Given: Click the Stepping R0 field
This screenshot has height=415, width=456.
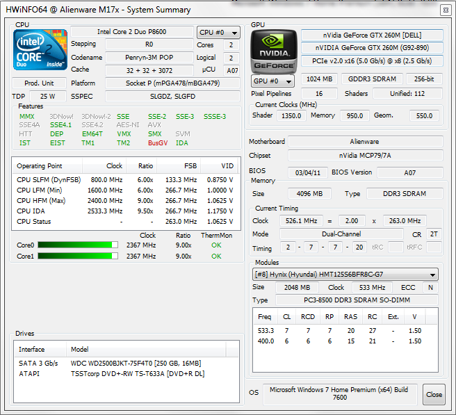Looking at the screenshot, I should pos(149,44).
